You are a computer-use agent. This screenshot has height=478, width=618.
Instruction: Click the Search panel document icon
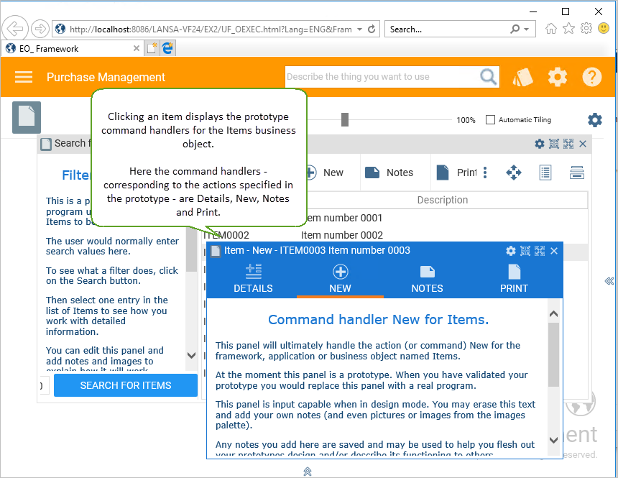click(x=46, y=144)
